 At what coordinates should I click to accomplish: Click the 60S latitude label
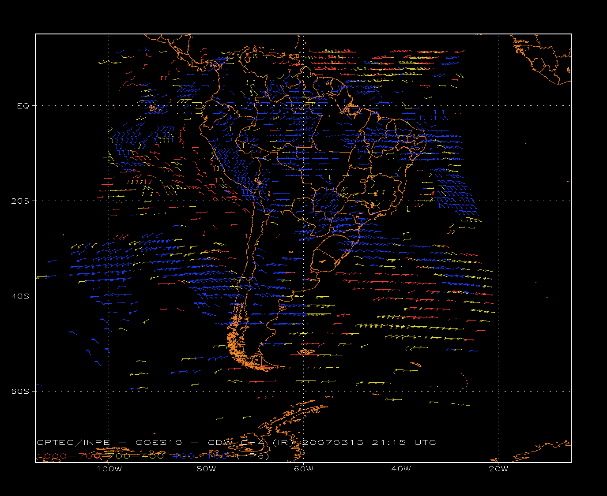[20, 392]
